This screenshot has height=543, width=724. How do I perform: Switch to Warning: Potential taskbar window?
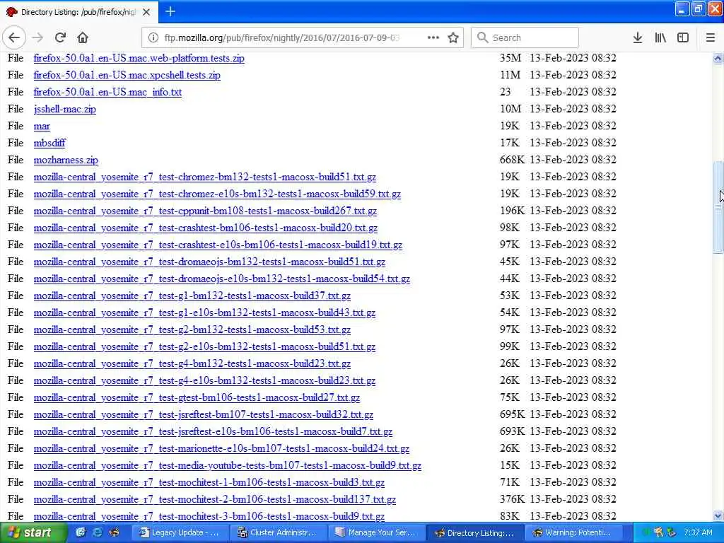click(573, 533)
